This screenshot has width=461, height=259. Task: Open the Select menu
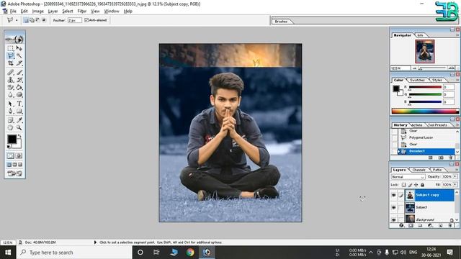[67, 12]
